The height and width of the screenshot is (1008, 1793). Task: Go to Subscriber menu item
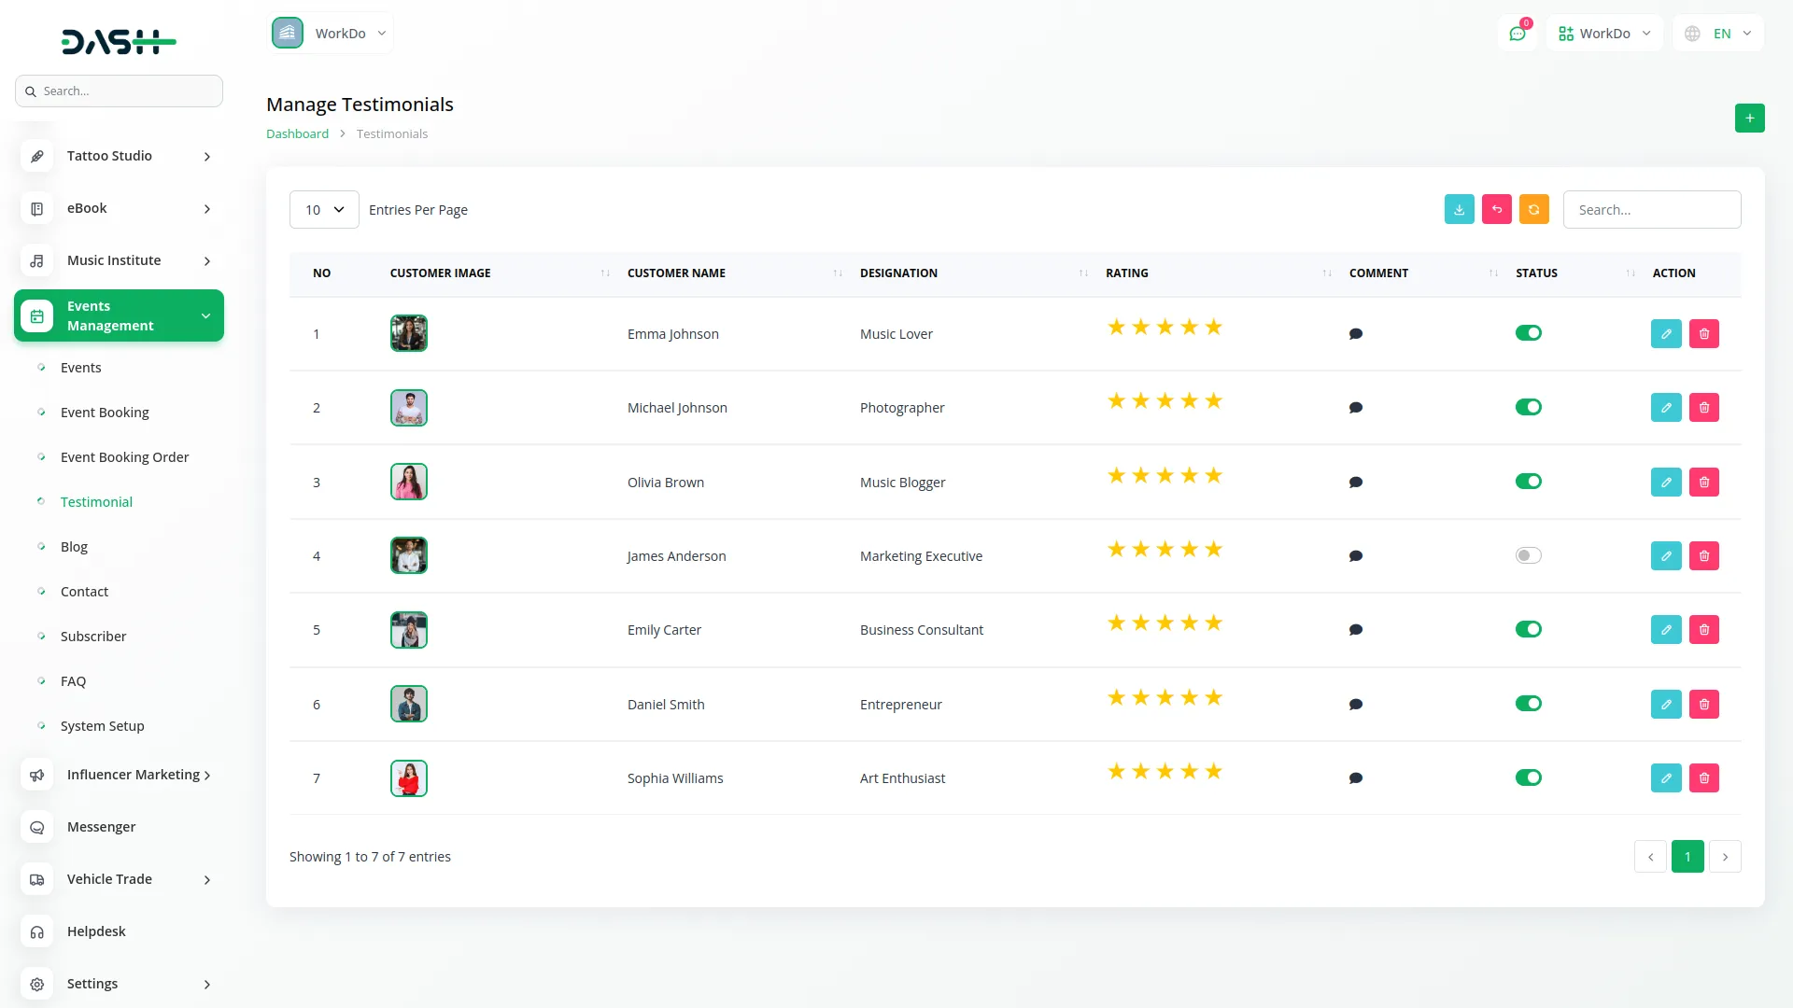pyautogui.click(x=93, y=637)
